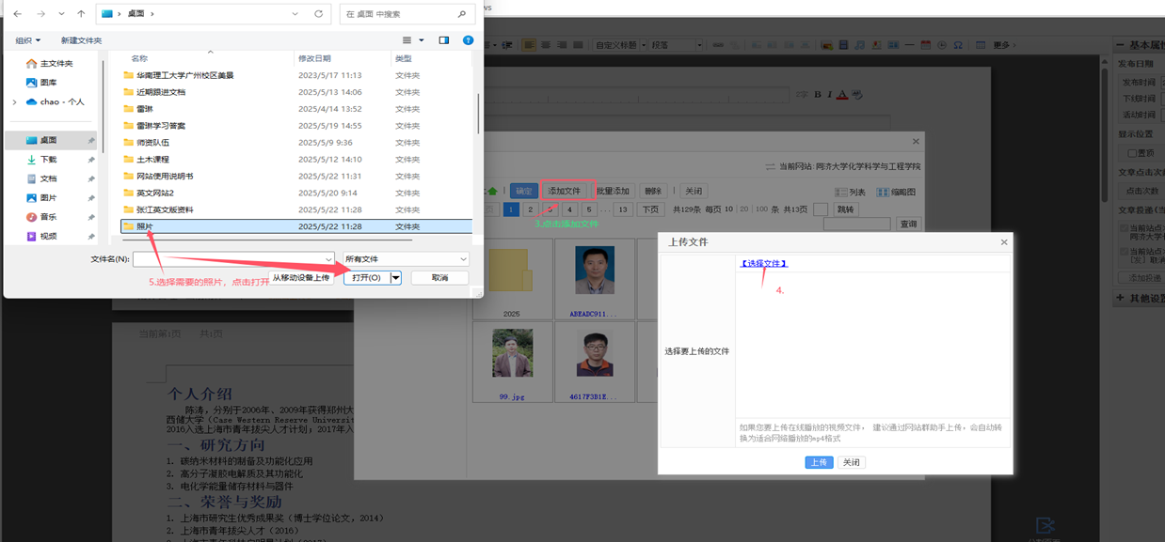Image resolution: width=1165 pixels, height=542 pixels.
Task: Click the 【选择文件】 link
Action: tap(763, 263)
